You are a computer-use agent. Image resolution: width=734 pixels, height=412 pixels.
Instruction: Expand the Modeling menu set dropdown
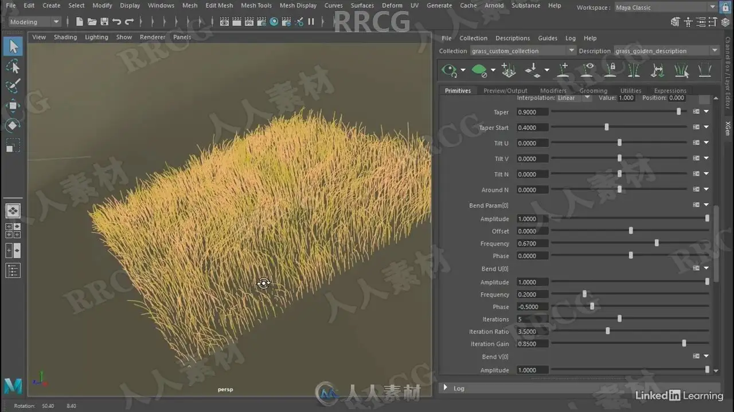pos(34,22)
